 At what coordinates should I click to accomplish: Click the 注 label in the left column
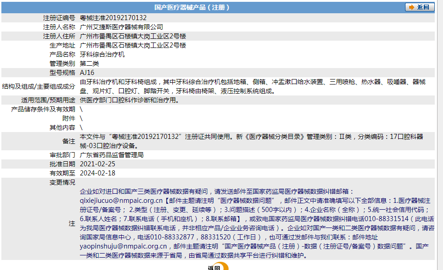[73, 224]
